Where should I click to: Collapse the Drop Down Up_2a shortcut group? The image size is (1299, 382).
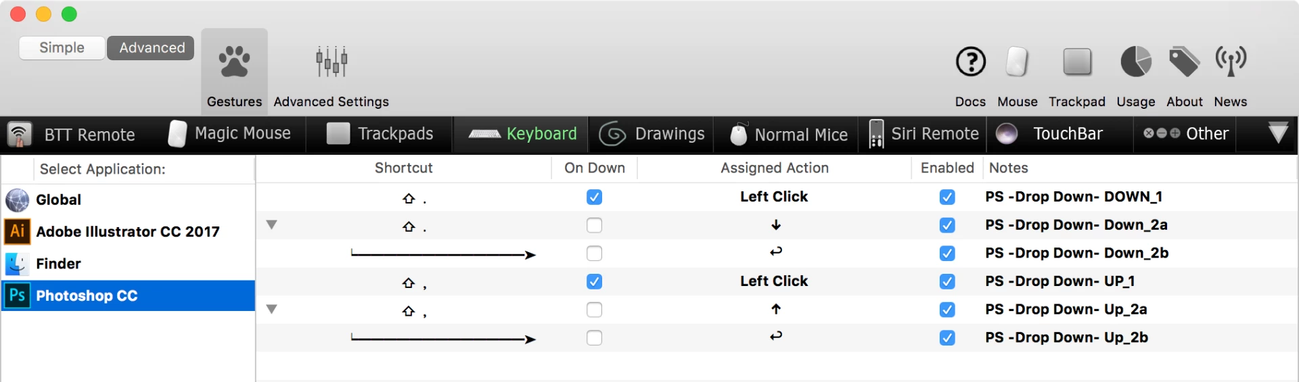click(271, 309)
